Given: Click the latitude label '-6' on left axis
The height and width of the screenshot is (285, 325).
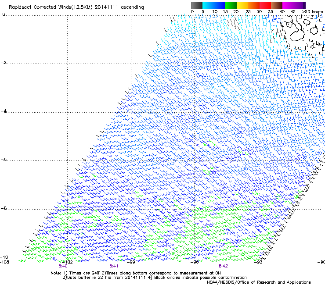Looking at the screenshot, I should pyautogui.click(x=4, y=160).
